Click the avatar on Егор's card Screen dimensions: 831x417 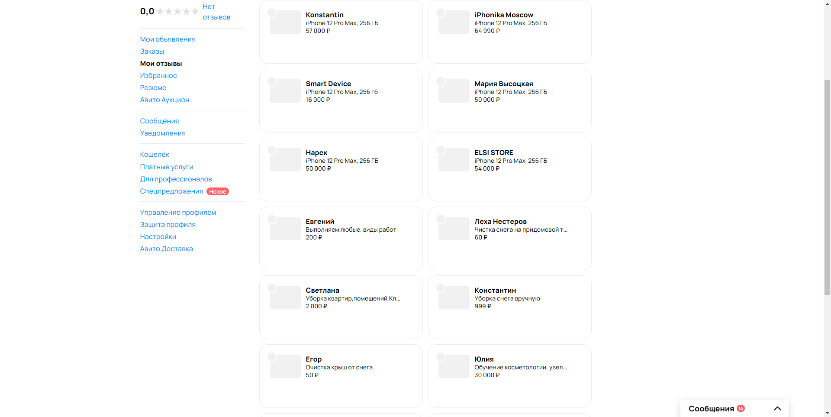tap(272, 357)
